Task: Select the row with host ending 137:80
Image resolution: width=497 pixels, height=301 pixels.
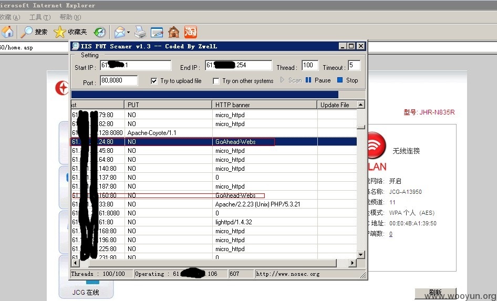Action: tap(214, 178)
